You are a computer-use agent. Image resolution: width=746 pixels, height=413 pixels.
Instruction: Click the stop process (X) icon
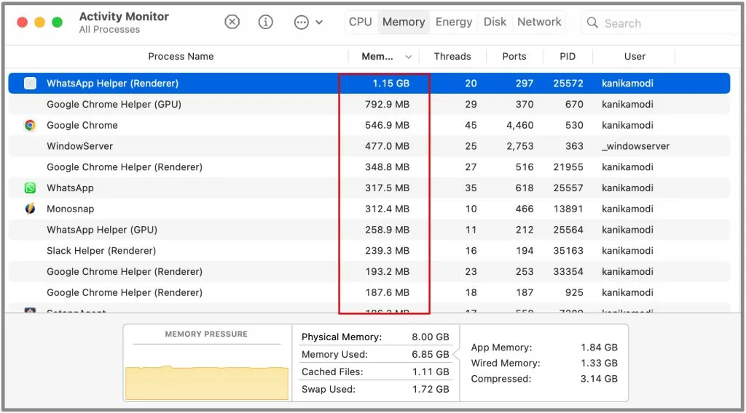(232, 22)
